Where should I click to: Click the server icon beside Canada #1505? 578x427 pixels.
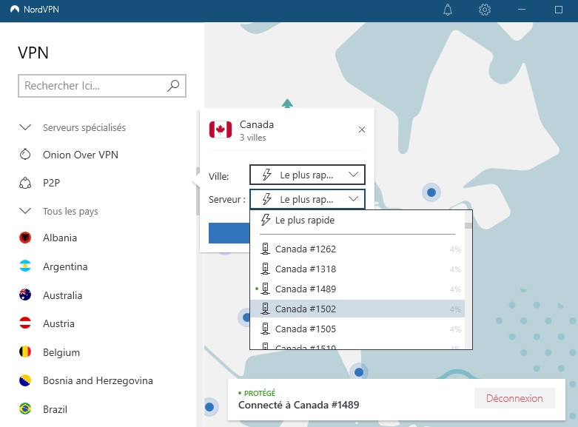coord(265,329)
